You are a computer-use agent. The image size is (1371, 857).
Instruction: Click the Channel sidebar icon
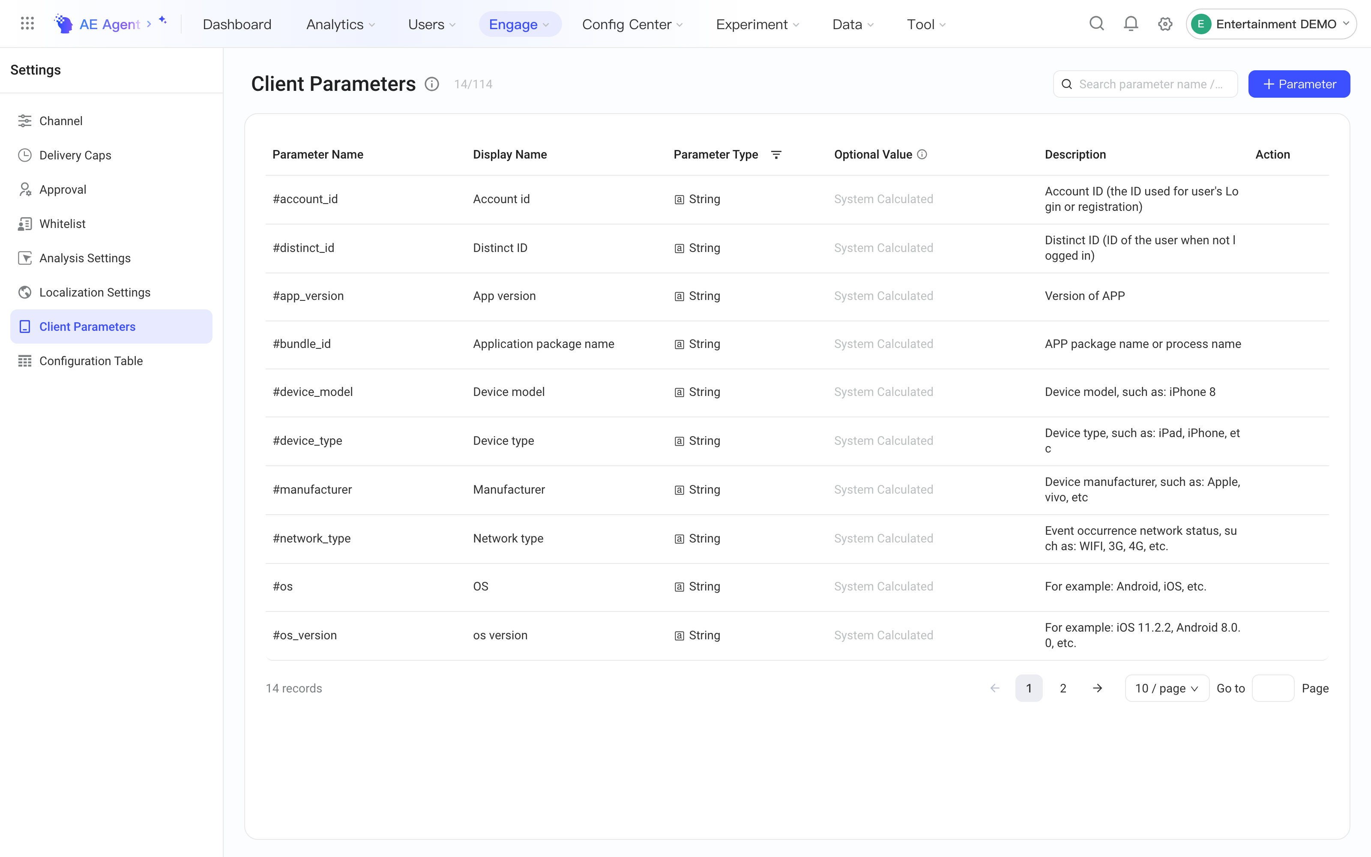click(25, 121)
